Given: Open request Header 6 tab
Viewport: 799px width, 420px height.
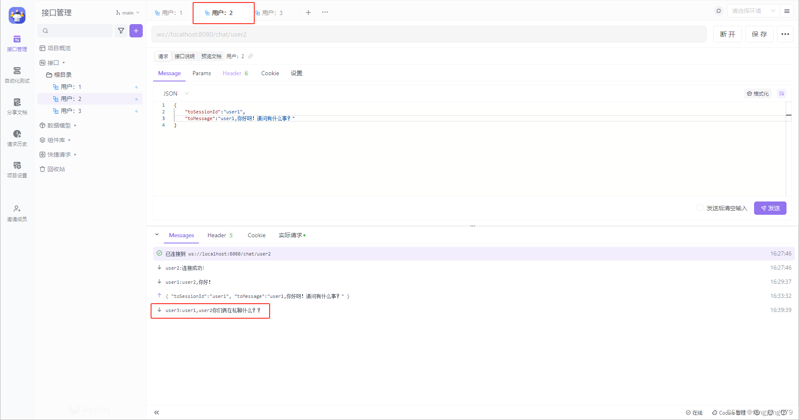Looking at the screenshot, I should (235, 74).
